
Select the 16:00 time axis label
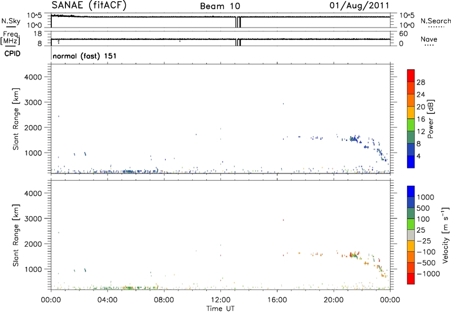(x=277, y=300)
